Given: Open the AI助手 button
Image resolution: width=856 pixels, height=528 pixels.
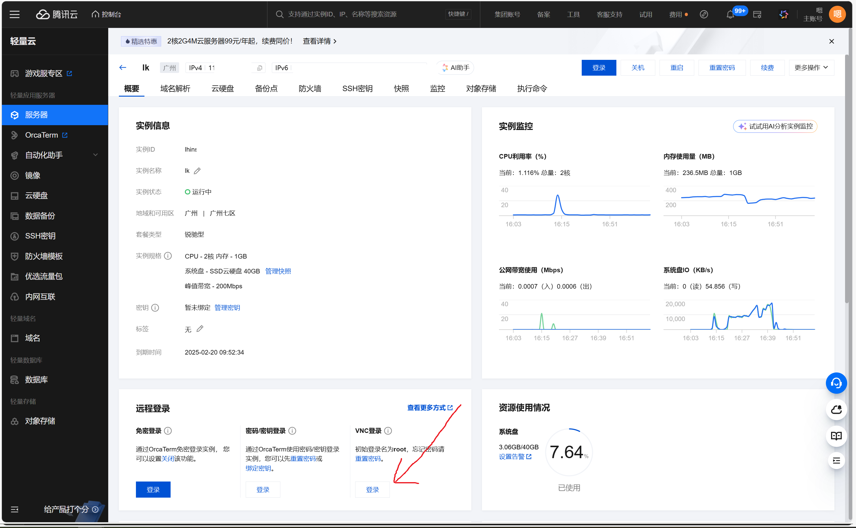Looking at the screenshot, I should pos(456,68).
